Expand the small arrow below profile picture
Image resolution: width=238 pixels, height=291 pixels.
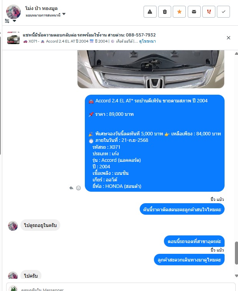pos(14,21)
